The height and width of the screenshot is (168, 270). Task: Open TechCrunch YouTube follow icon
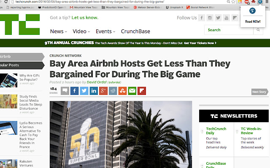(227, 18)
